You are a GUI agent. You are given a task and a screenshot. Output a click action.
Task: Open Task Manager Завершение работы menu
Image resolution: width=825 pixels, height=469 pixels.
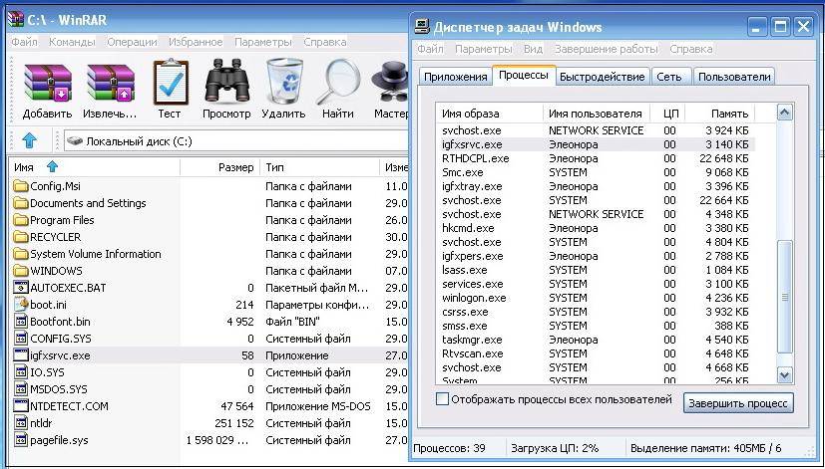(607, 49)
